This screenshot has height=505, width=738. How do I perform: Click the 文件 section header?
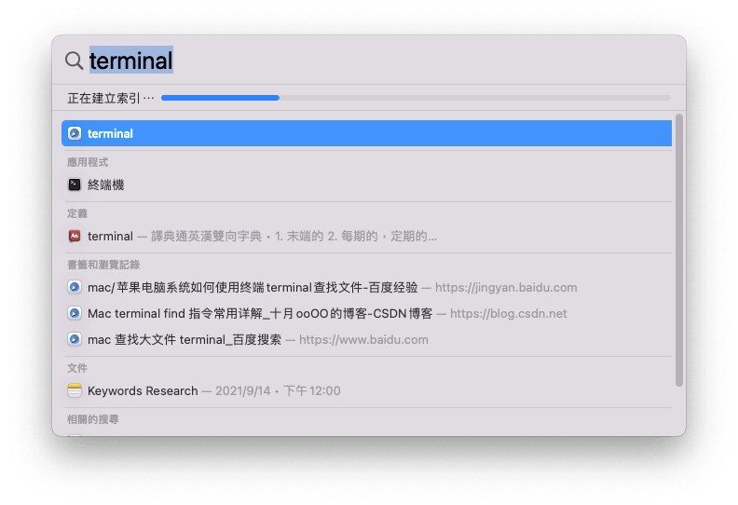click(x=77, y=368)
